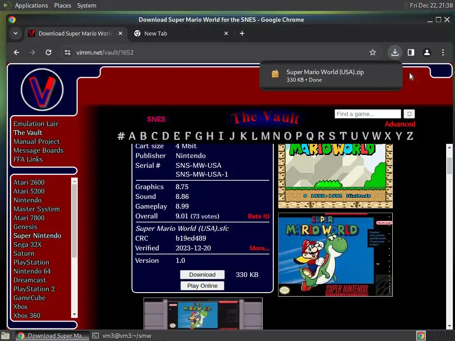Click Super Mario World title screen screenshot

tap(335, 176)
